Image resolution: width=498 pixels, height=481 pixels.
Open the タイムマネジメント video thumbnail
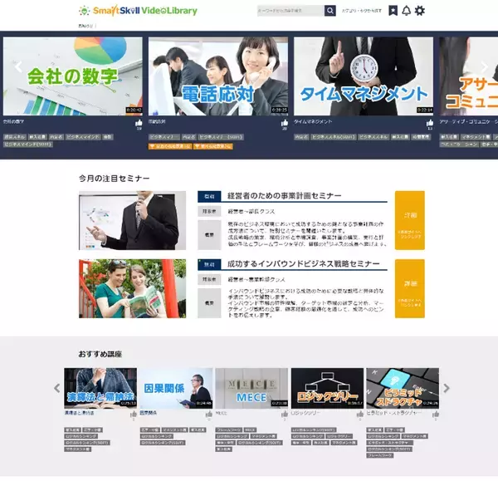364,76
